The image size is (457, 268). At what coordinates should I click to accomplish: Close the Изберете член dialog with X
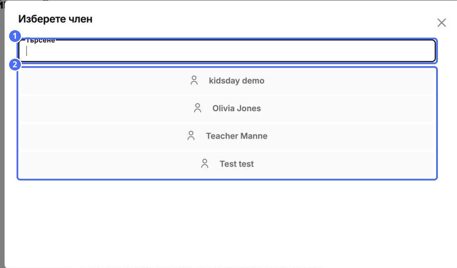click(x=441, y=23)
